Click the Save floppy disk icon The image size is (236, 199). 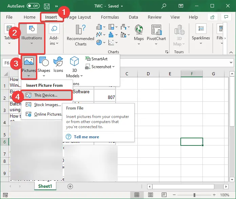point(47,6)
